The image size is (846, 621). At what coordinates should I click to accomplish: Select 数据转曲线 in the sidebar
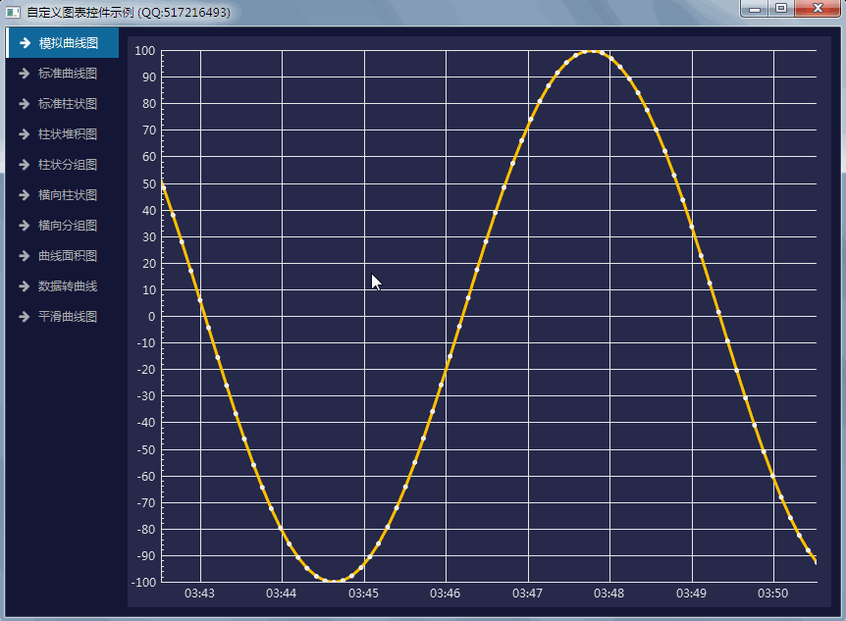pyautogui.click(x=62, y=285)
